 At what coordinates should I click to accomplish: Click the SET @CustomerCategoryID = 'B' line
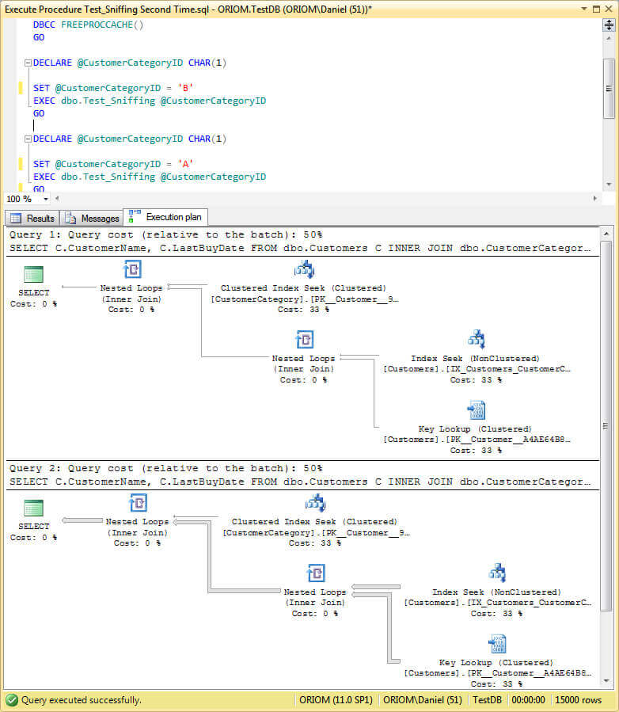113,88
